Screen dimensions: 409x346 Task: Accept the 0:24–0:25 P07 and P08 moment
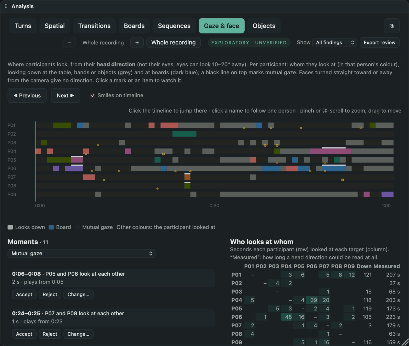pos(24,334)
